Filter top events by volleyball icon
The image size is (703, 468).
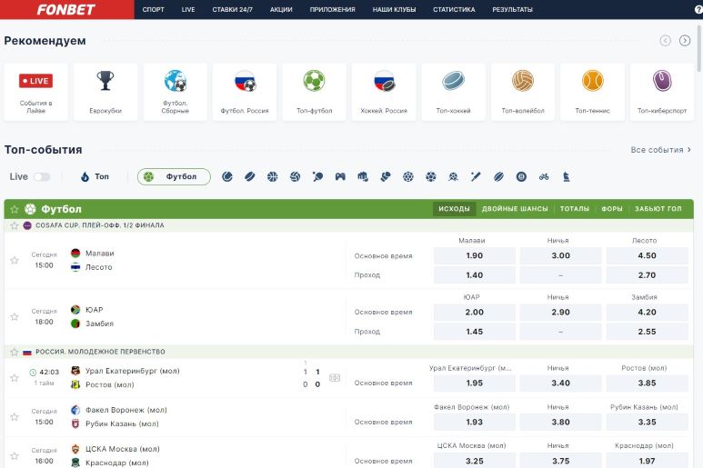pos(295,177)
